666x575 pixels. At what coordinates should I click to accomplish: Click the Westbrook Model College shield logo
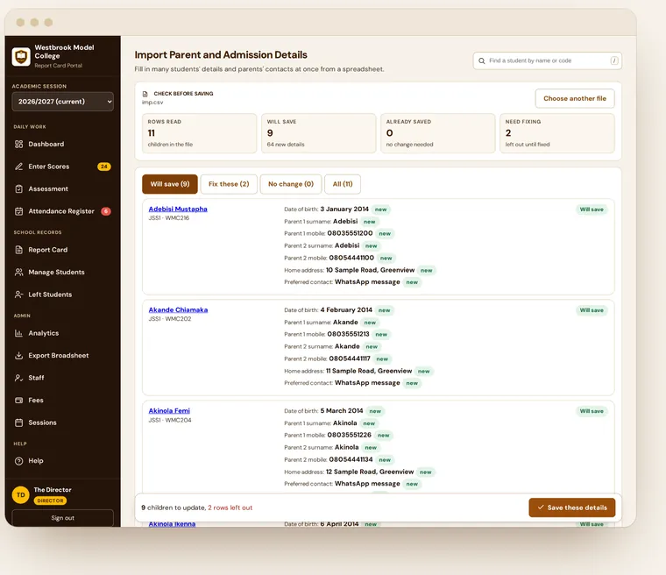pos(21,56)
